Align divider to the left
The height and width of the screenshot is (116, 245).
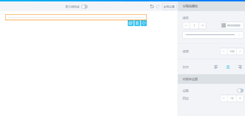click(x=216, y=67)
